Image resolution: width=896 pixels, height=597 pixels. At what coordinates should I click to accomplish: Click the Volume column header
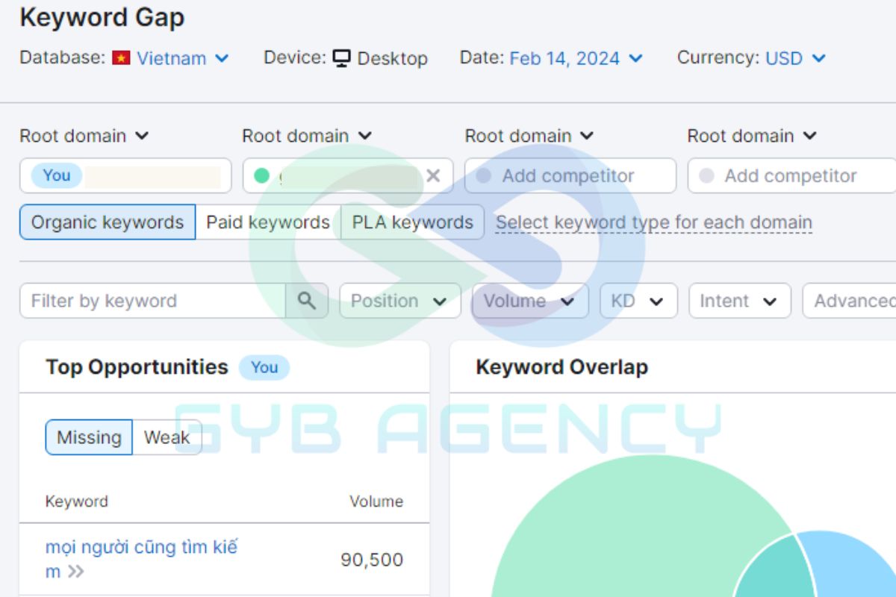pyautogui.click(x=376, y=501)
